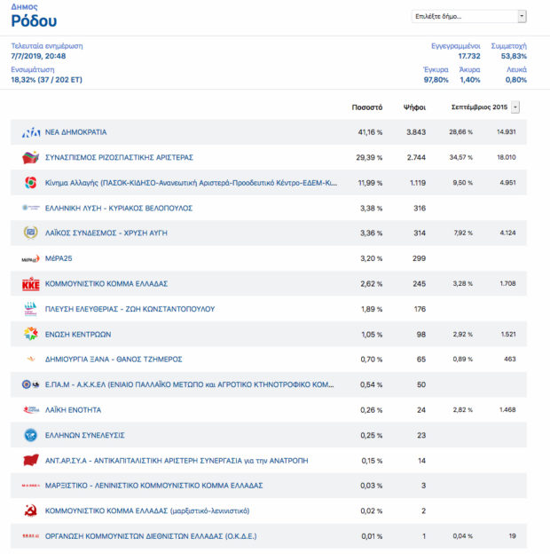Click the Ε.ΠΑ.Μ - Α.Κ.Κ.ΕΛ logo
The width and height of the screenshot is (550, 554).
31,384
